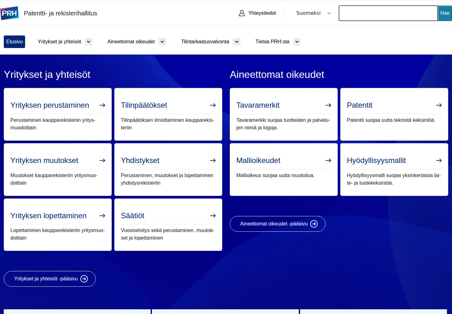Open Yritykset ja yhteisöt in the navigation bar
The height and width of the screenshot is (314, 452).
pyautogui.click(x=59, y=42)
